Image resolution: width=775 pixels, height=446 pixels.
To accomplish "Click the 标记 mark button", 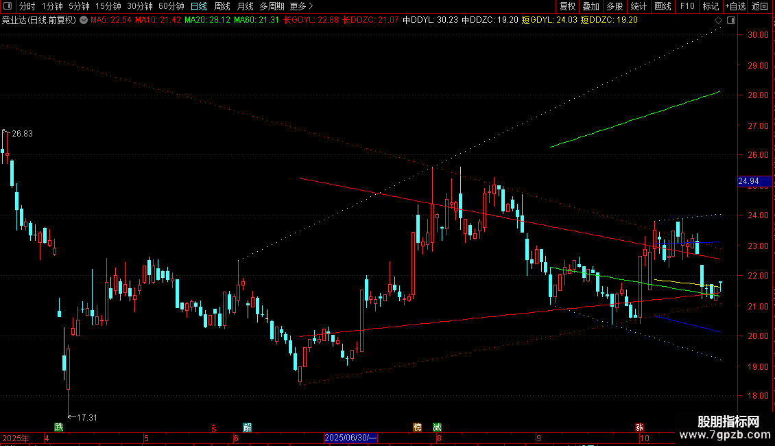I will [711, 6].
